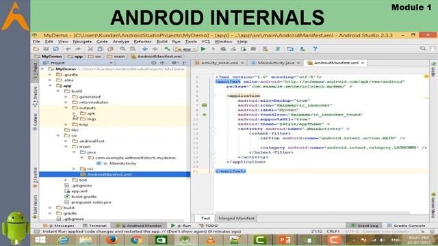Toggle the Project side tool window
The image size is (438, 246).
35,71
